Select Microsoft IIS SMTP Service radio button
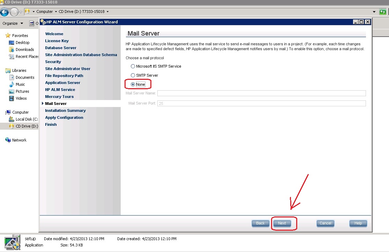Screen dimensions: 389x252 click(x=133, y=66)
